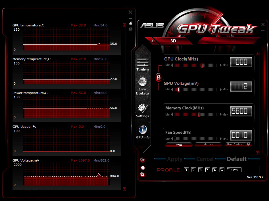Click the red arrow icon below sidebar
This screenshot has height=201, width=269.
point(143,160)
